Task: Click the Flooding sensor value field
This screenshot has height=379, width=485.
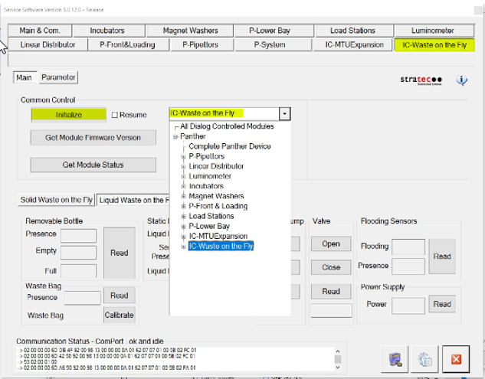Action: coord(408,247)
